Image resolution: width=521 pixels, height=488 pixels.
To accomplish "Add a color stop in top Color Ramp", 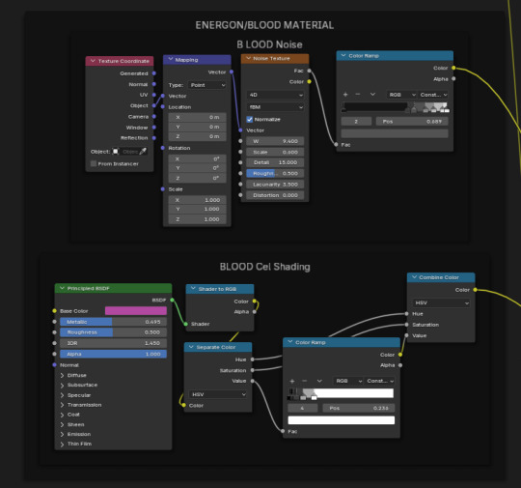I will coord(345,95).
